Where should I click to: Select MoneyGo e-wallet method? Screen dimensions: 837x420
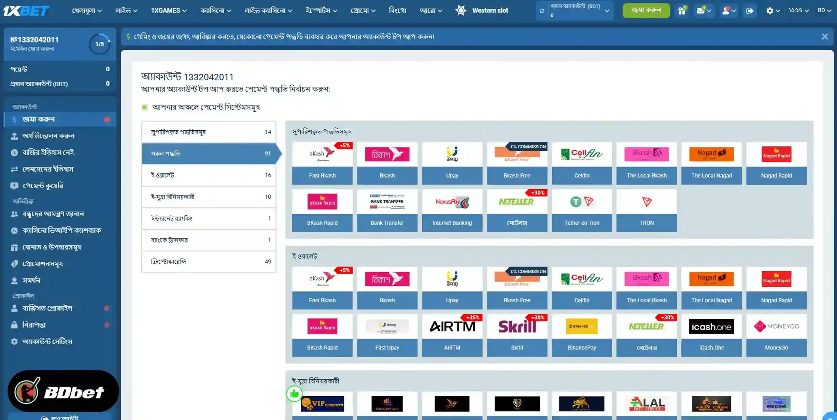pyautogui.click(x=776, y=335)
